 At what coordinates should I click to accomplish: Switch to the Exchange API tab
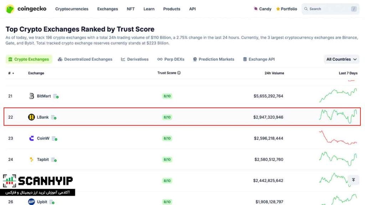click(x=259, y=59)
